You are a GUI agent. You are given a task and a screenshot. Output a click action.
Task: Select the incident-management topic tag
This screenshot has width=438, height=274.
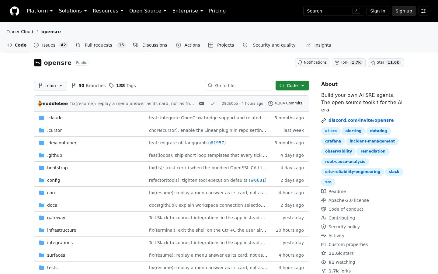tap(372, 141)
